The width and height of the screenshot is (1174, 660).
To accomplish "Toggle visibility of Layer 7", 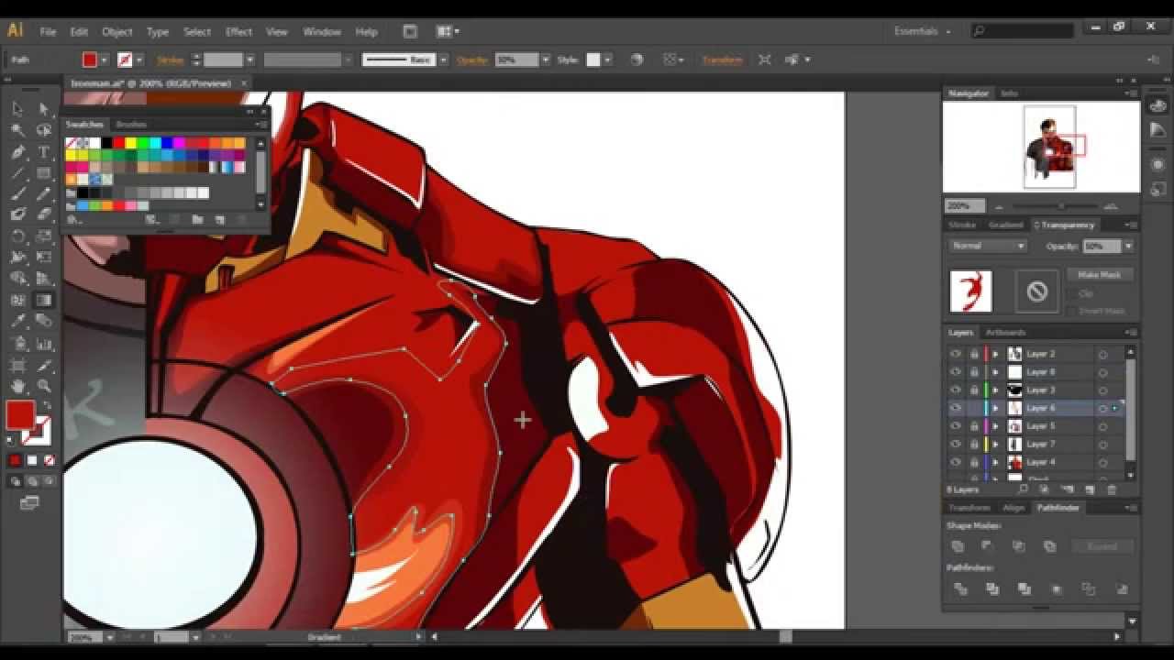I will coord(956,443).
